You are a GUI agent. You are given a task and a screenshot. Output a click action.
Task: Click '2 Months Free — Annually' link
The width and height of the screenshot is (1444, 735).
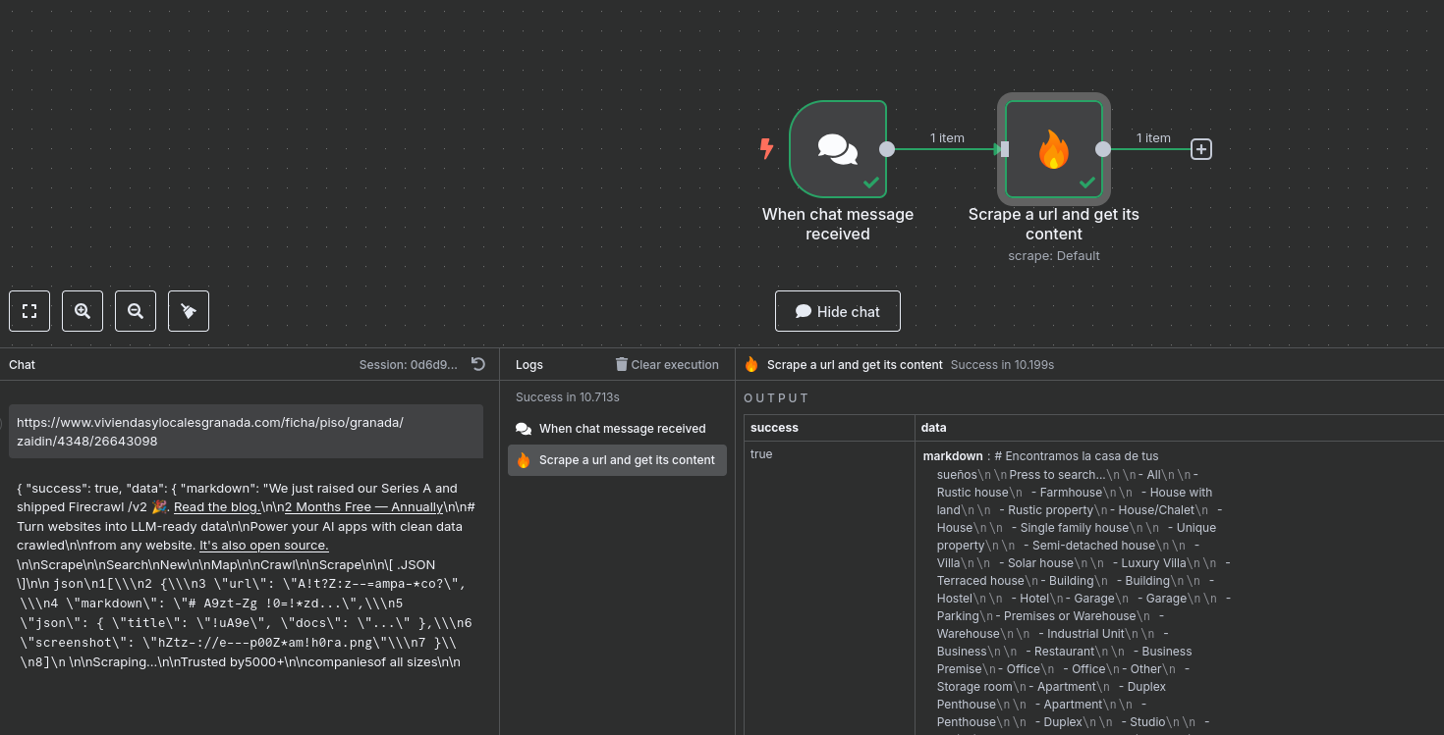click(362, 507)
